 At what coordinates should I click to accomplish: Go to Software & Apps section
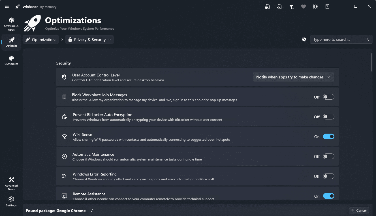(11, 24)
